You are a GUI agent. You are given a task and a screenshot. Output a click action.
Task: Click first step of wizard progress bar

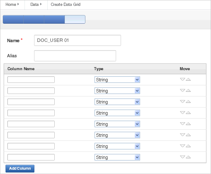click(13, 19)
